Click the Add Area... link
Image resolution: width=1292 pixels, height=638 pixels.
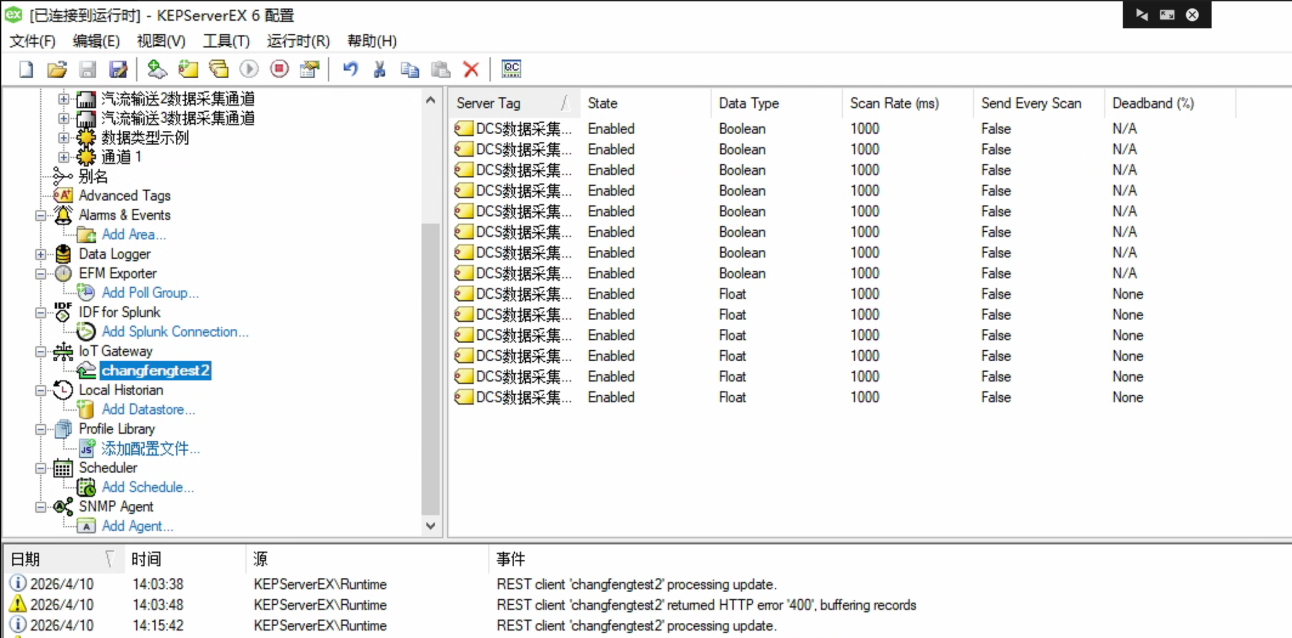[x=134, y=235]
